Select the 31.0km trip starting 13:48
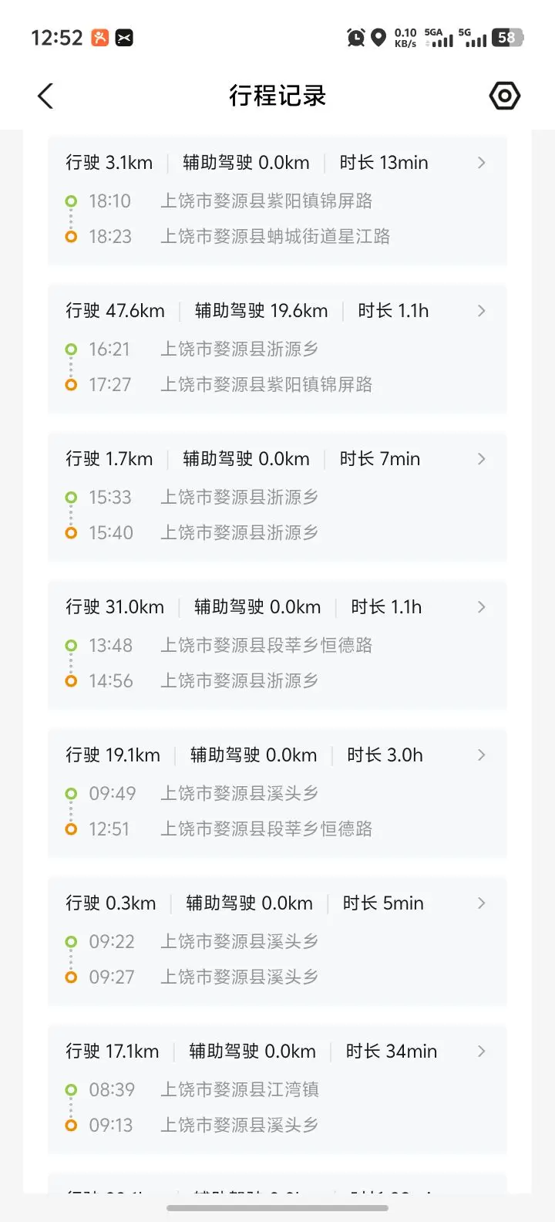 [x=277, y=644]
